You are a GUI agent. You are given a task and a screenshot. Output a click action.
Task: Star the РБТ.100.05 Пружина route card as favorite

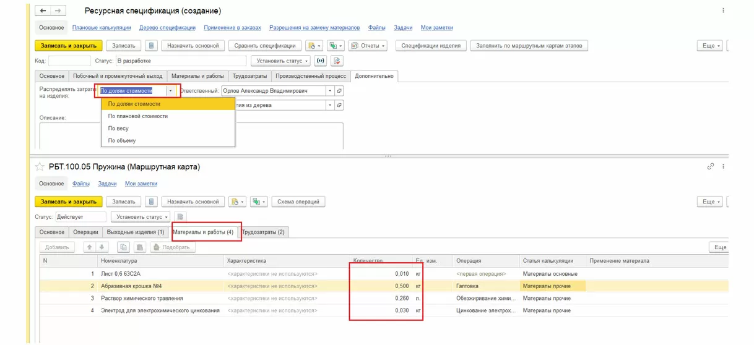pos(40,167)
